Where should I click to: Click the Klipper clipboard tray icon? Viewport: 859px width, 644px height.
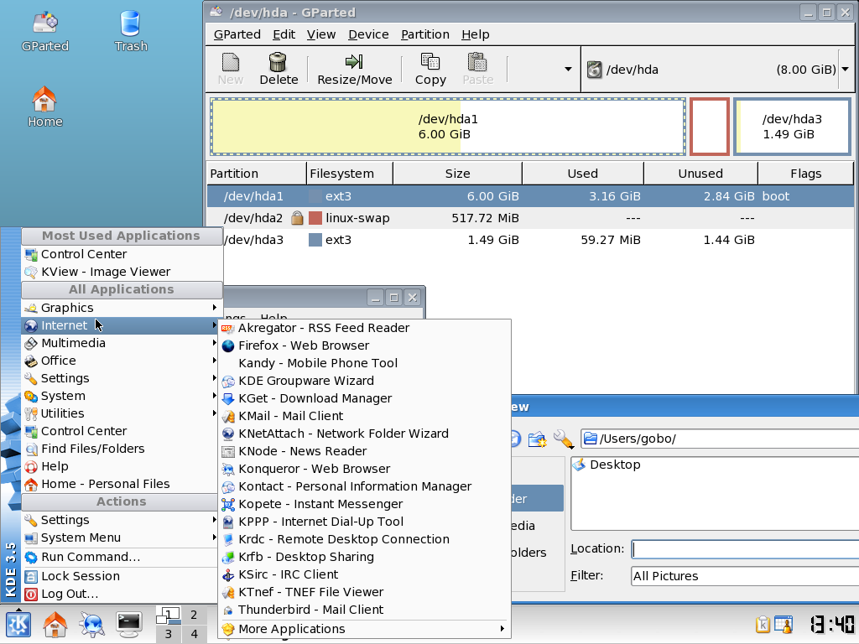[763, 624]
